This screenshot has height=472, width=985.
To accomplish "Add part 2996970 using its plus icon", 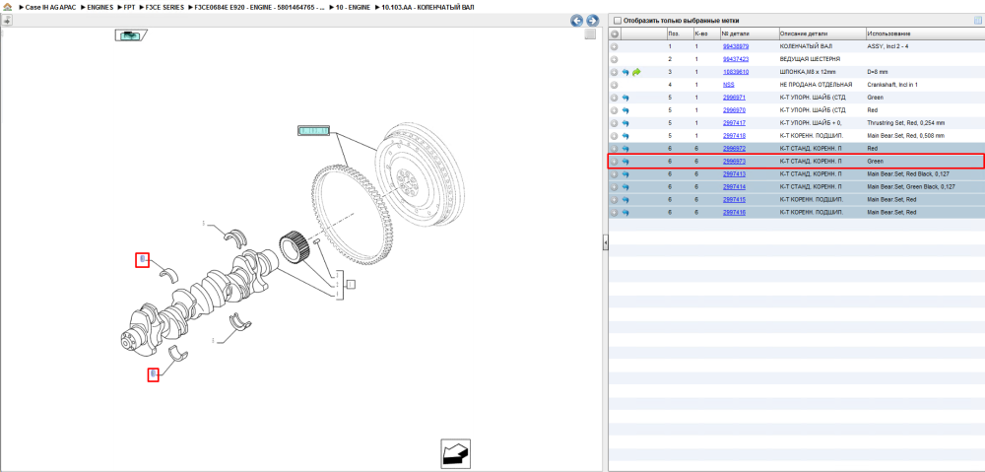I will click(615, 110).
